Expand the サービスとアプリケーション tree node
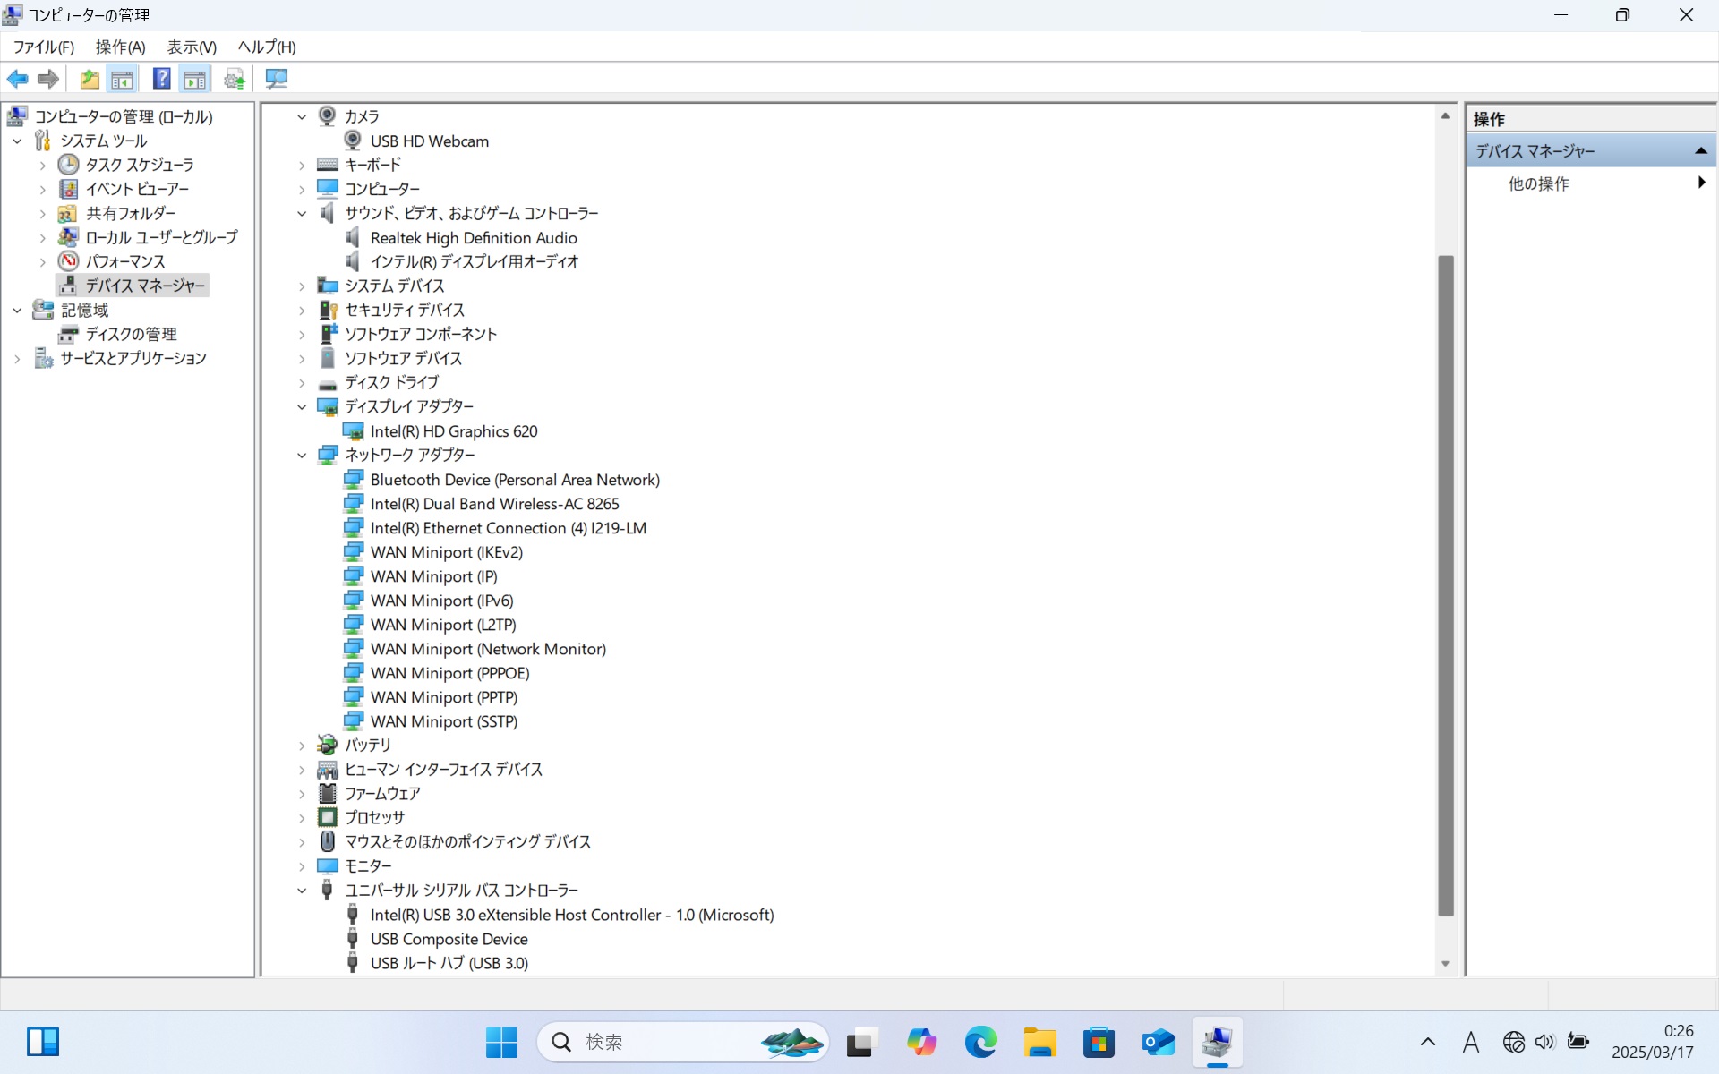The width and height of the screenshot is (1719, 1074). (17, 358)
